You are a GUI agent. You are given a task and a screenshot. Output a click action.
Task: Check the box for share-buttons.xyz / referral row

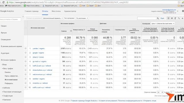tap(26, 70)
